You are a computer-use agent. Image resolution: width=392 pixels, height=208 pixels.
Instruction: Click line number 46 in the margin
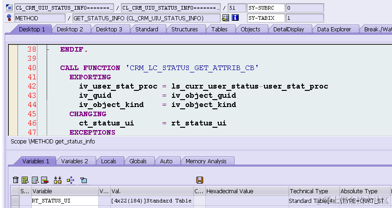click(x=32, y=123)
